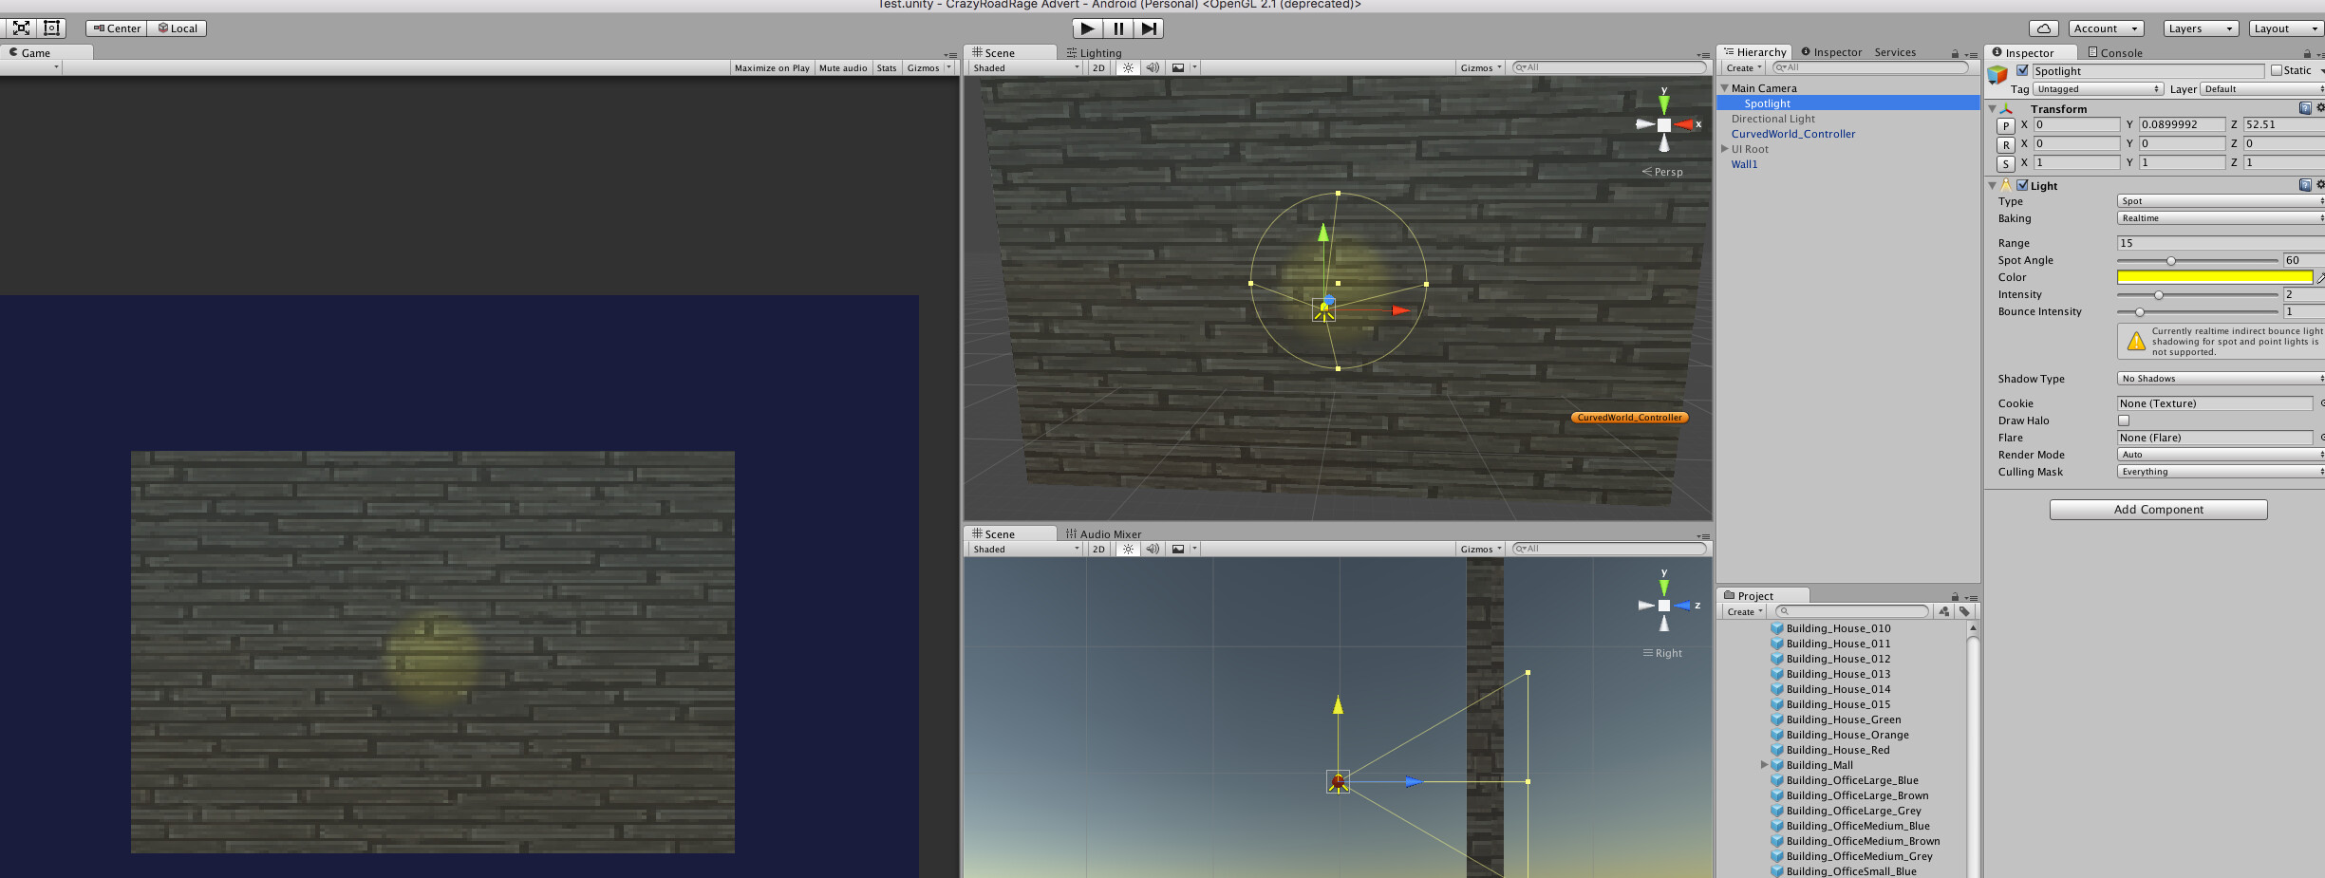
Task: Click the Pause playback button
Action: click(1117, 28)
